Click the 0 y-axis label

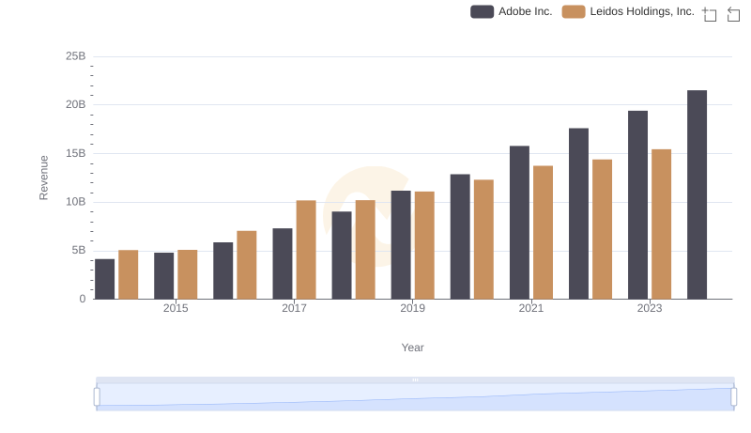tap(83, 299)
